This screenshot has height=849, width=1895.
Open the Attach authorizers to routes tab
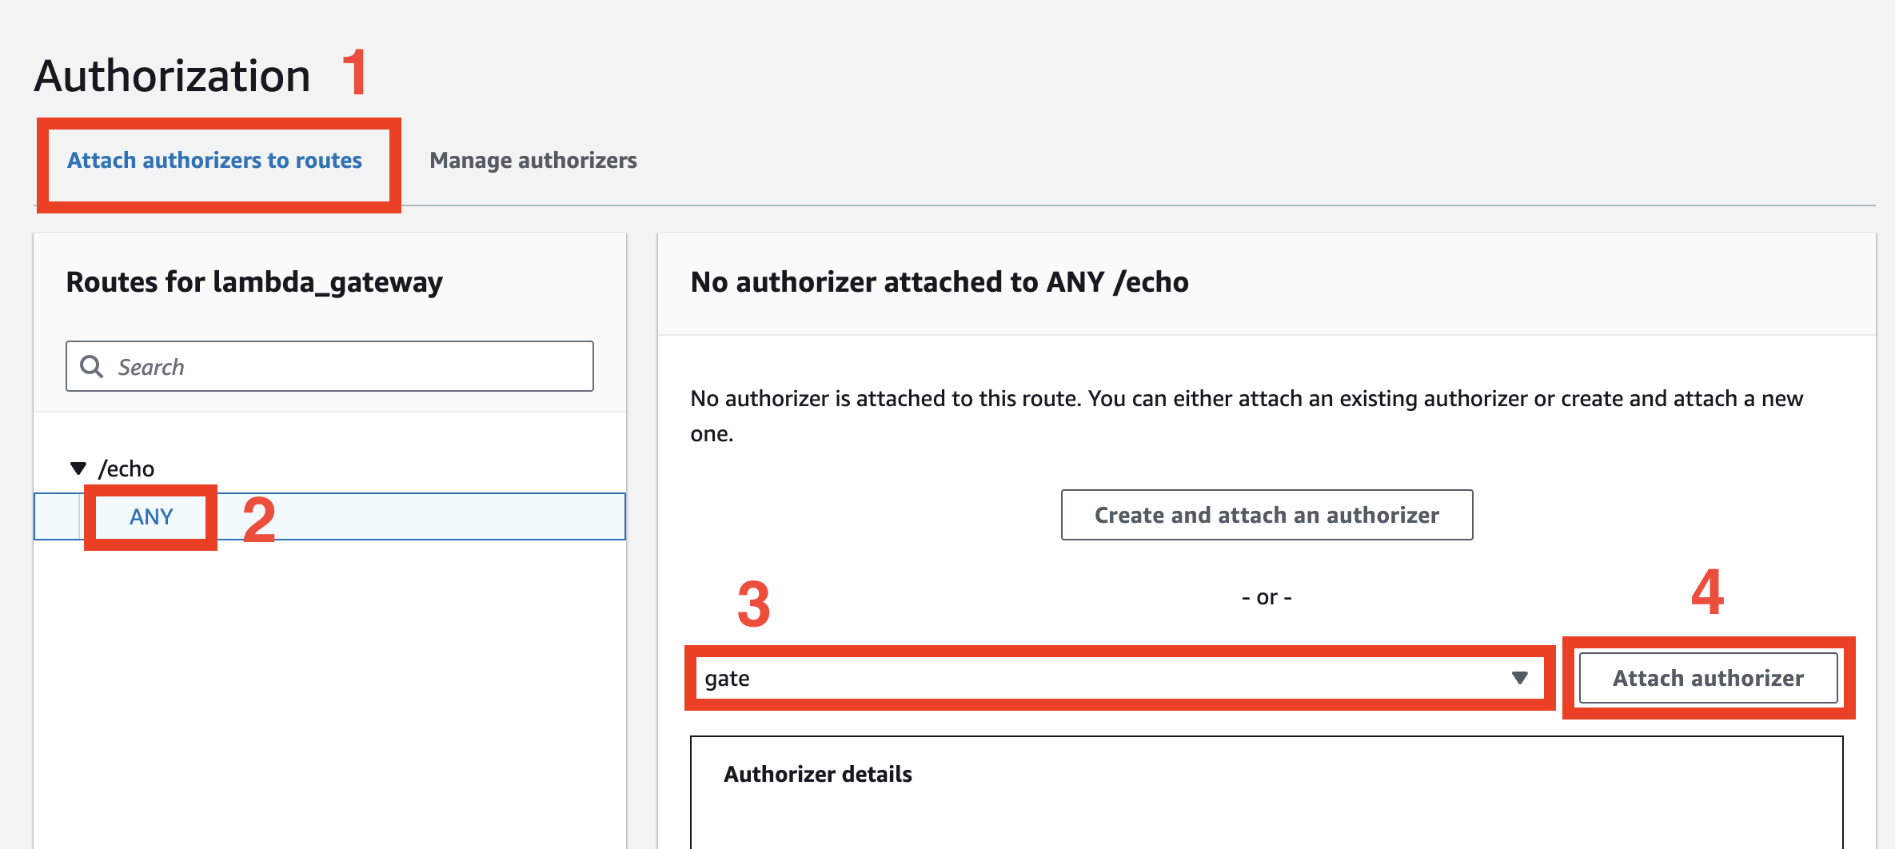(x=213, y=160)
